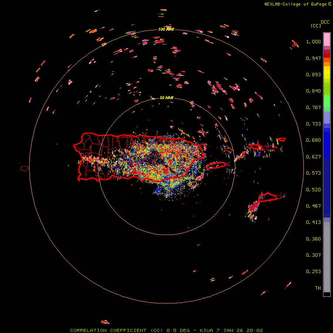Click the TH threshold label on the legend
The image size is (333, 333).
[x=318, y=288]
